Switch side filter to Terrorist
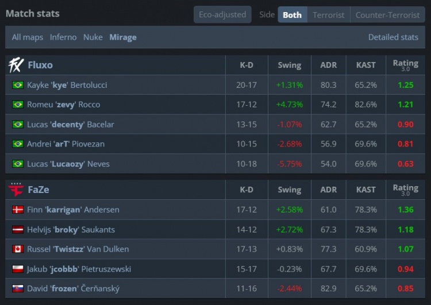Image resolution: width=431 pixels, height=305 pixels. (329, 15)
